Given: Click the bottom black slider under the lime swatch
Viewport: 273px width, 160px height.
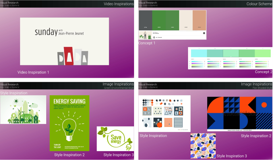Looking at the screenshot, I should pyautogui.click(x=261, y=67).
